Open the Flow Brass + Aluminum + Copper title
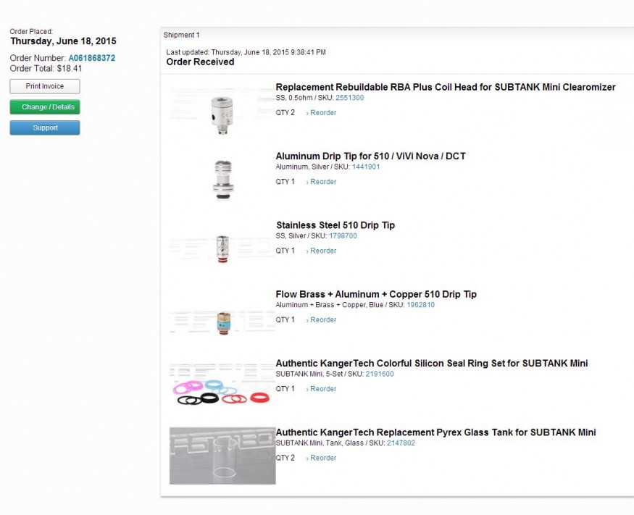Screen dimensions: 634x515 click(x=376, y=294)
